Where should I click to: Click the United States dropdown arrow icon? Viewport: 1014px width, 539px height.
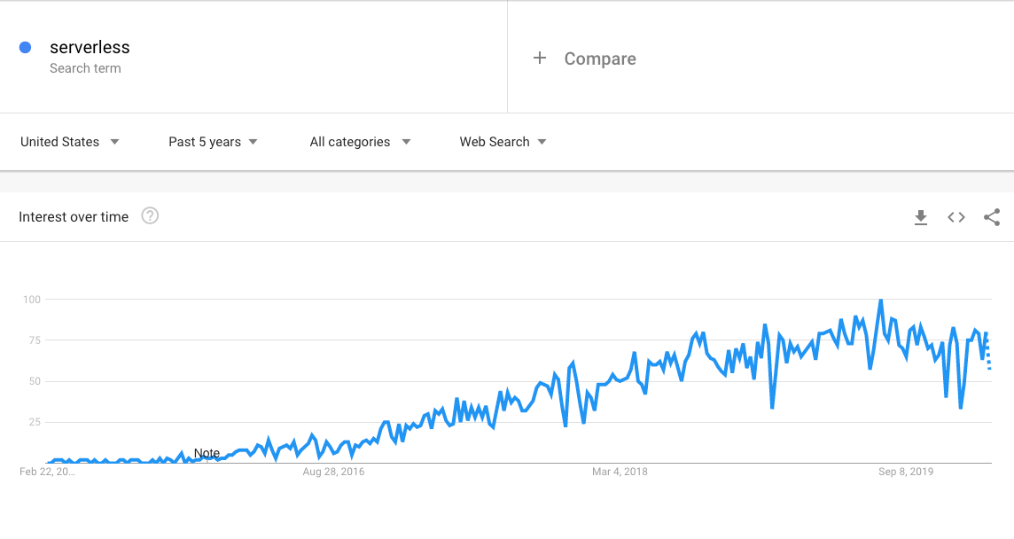coord(114,141)
